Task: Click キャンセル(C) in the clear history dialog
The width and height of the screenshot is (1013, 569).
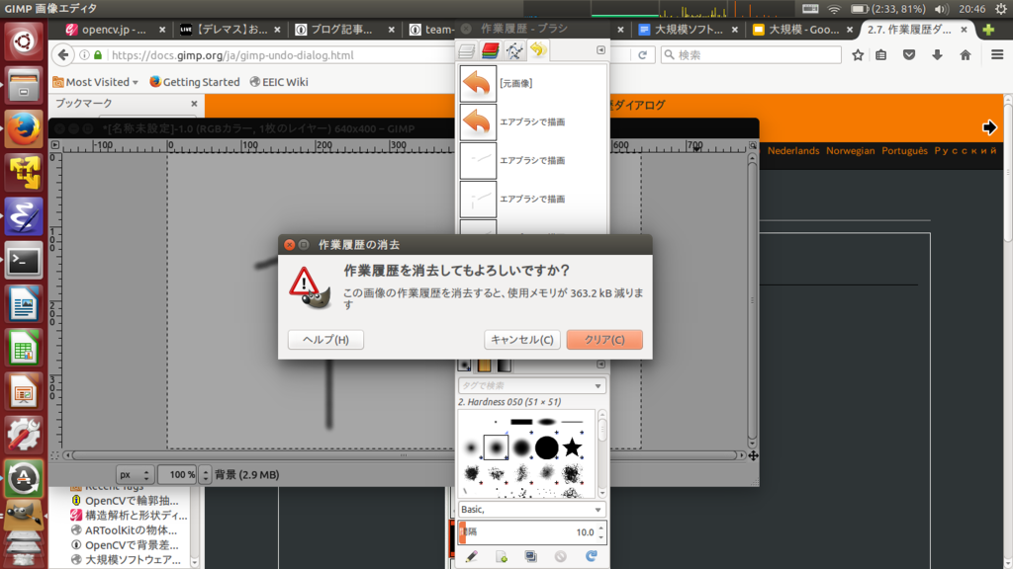Action: (522, 340)
